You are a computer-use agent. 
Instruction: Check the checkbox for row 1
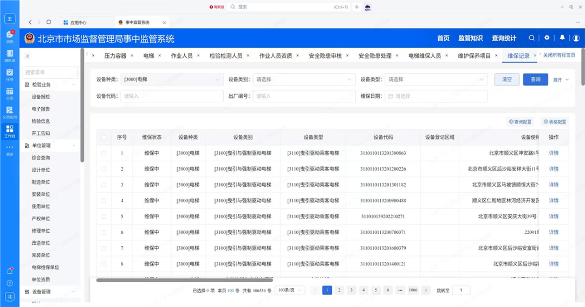(104, 153)
